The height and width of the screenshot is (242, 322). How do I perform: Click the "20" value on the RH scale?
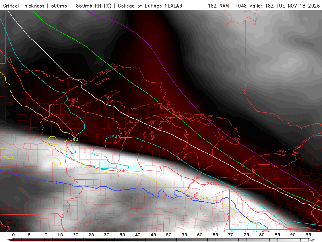(76, 235)
